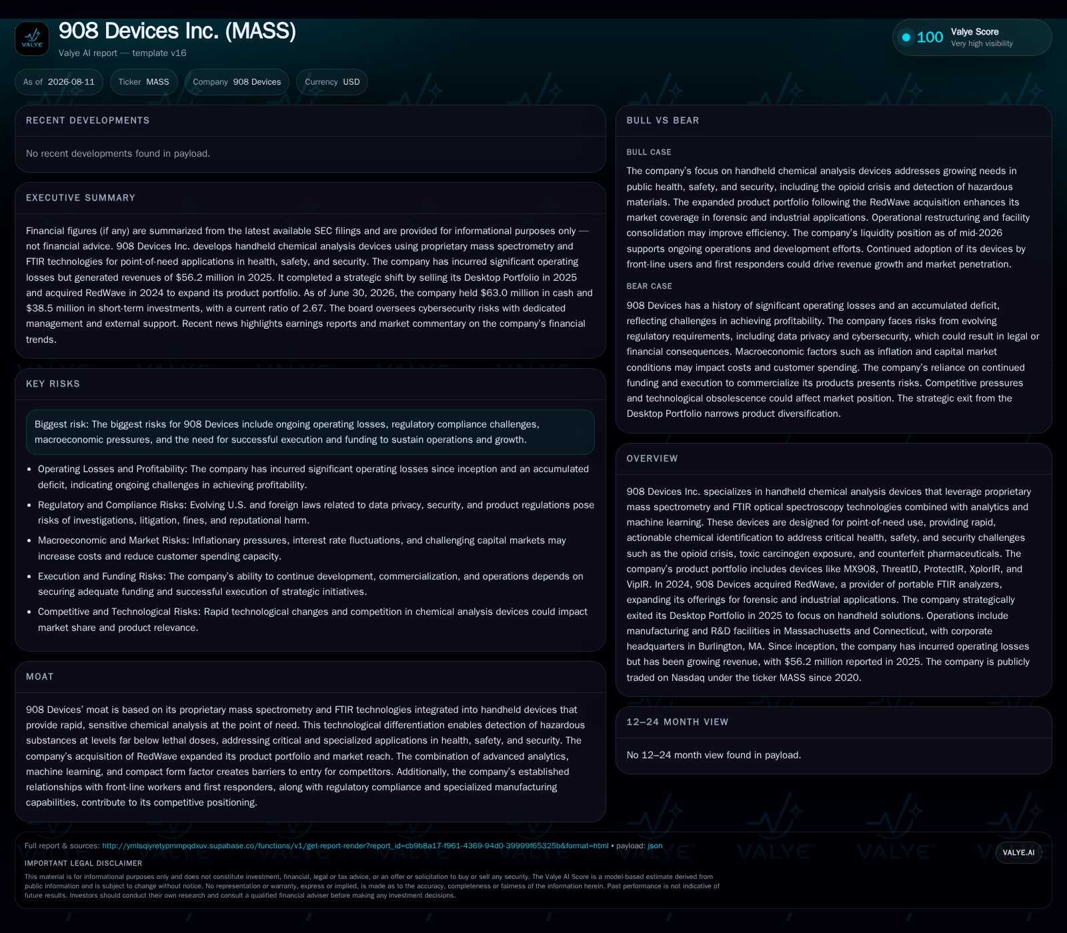Image resolution: width=1067 pixels, height=933 pixels.
Task: Click the 'Macroeconomic and Market Risks' bullet
Action: click(x=302, y=548)
